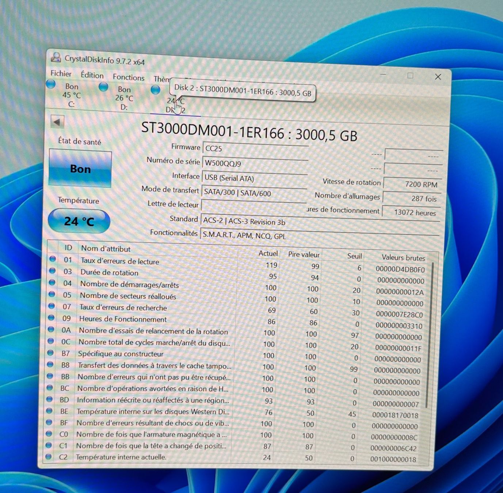Open the Fonctions menu
Viewport: 503px width, 493px height.
point(129,77)
